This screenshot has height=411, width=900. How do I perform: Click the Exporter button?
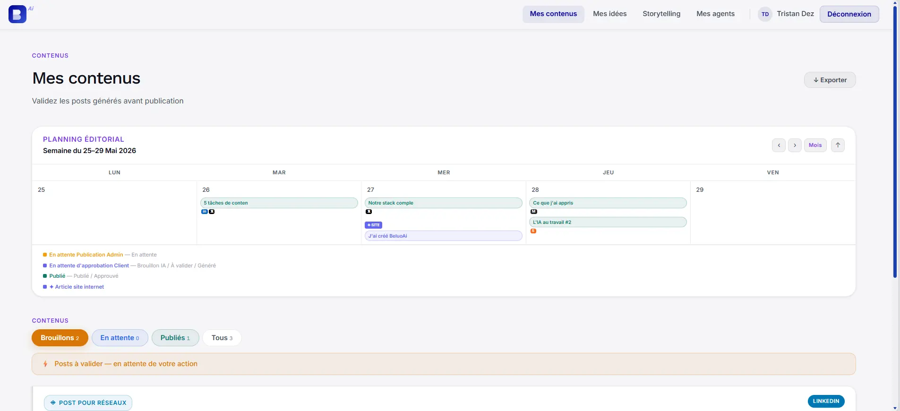[x=830, y=80]
